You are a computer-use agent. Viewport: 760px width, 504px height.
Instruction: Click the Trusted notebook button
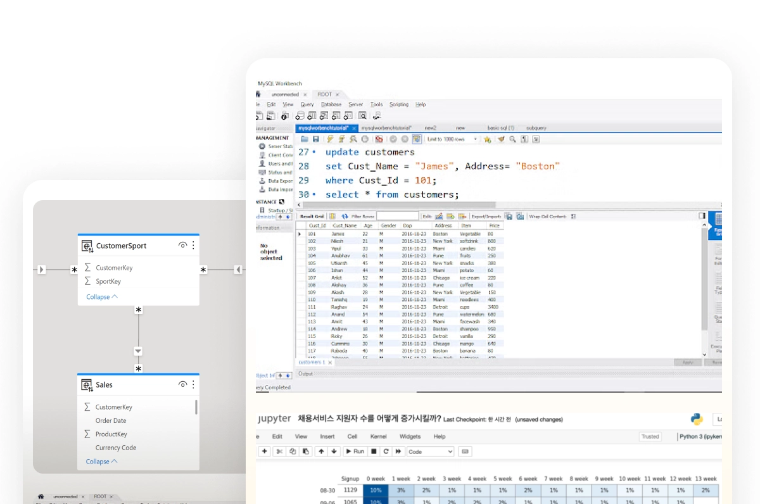[x=650, y=436]
